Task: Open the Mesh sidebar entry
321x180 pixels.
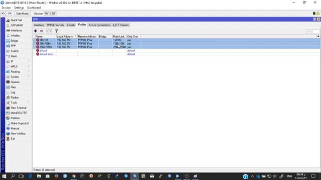Action: (x=14, y=56)
